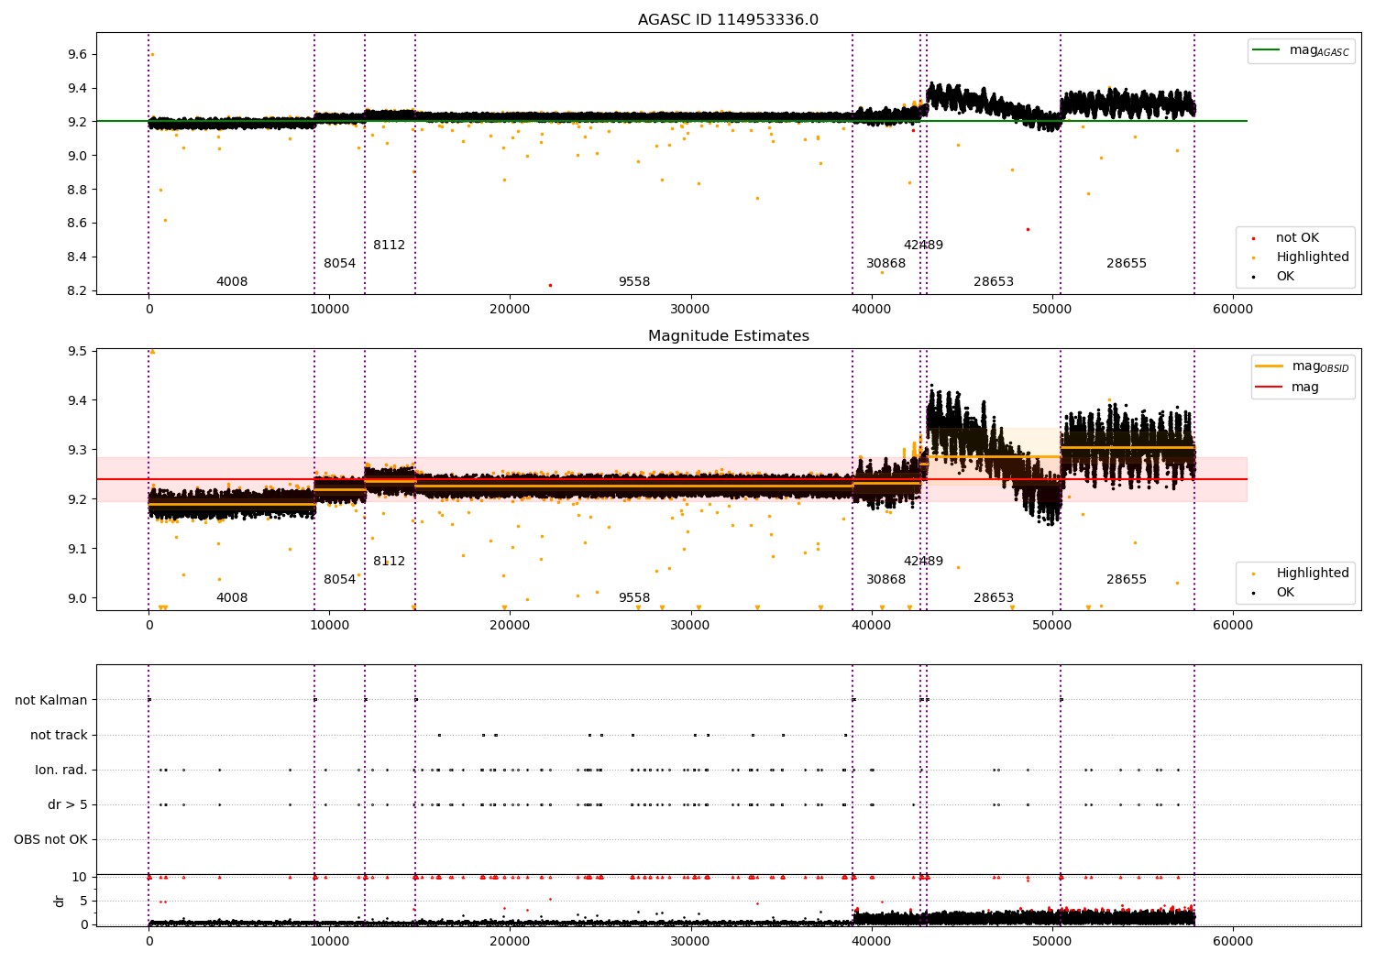Click the green mag AGASC legend line
1375x962 pixels.
point(1267,49)
